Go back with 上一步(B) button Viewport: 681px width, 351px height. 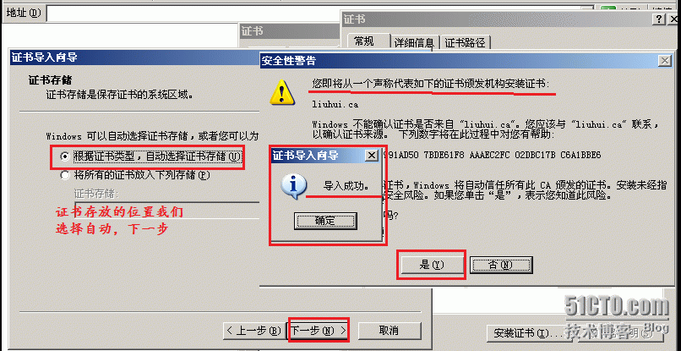point(254,331)
